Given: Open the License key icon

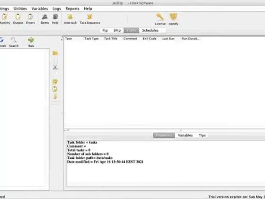Looking at the screenshot, I should point(160,19).
